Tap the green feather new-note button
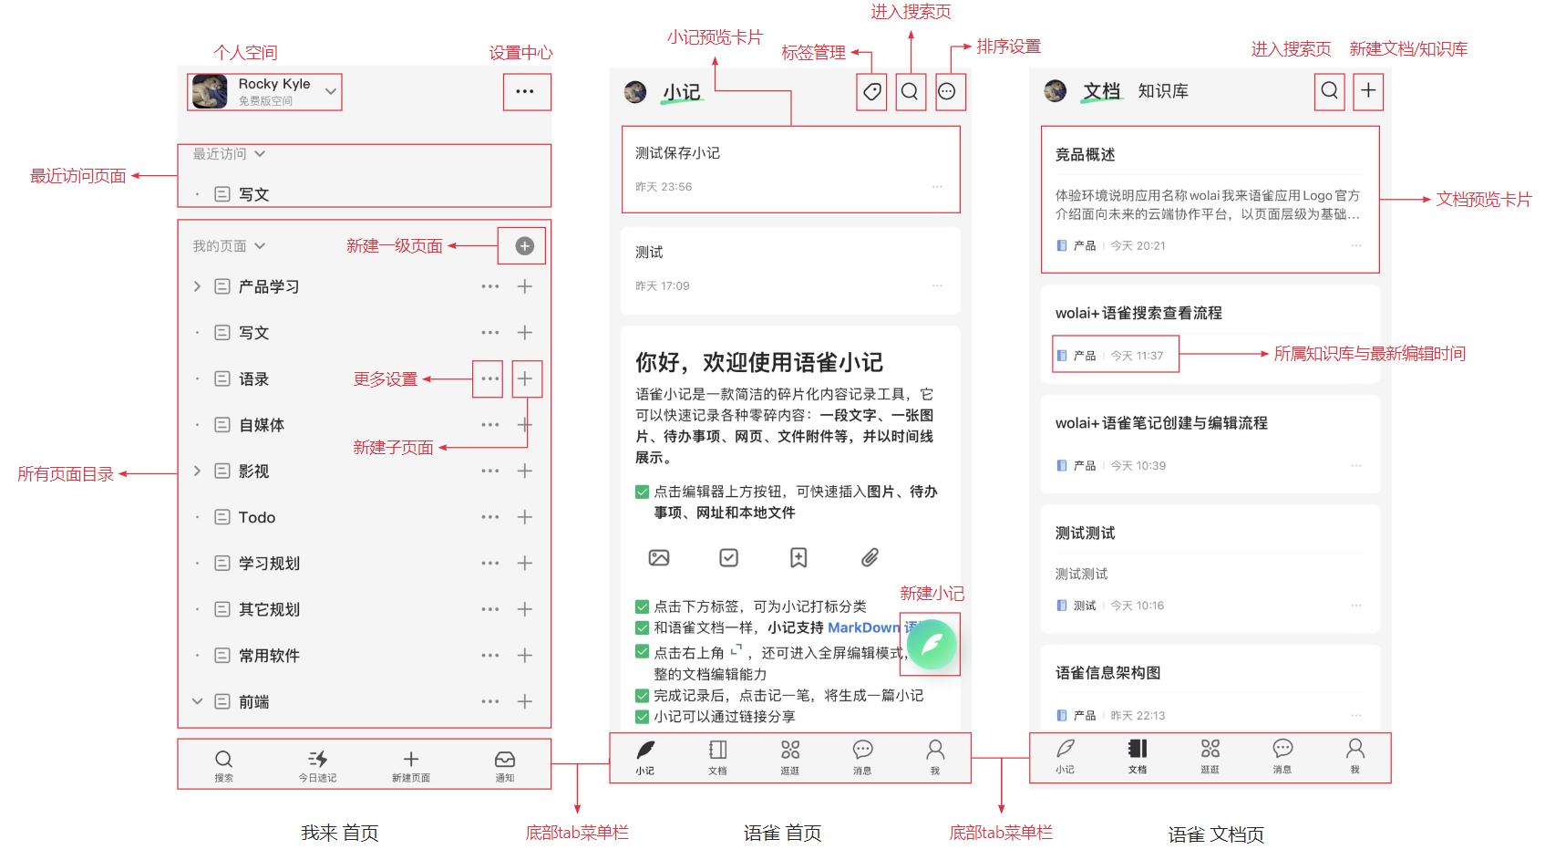The width and height of the screenshot is (1545, 860). click(932, 645)
